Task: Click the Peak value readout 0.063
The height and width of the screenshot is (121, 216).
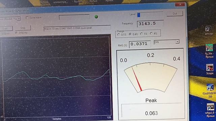Action: click(152, 113)
